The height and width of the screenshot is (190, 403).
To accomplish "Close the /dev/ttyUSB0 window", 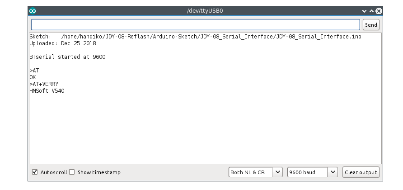I will click(379, 11).
